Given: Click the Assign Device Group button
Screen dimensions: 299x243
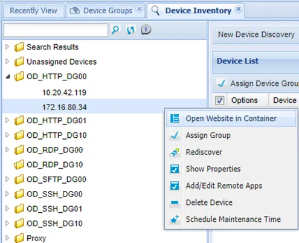Looking at the screenshot, I should coord(257,83).
